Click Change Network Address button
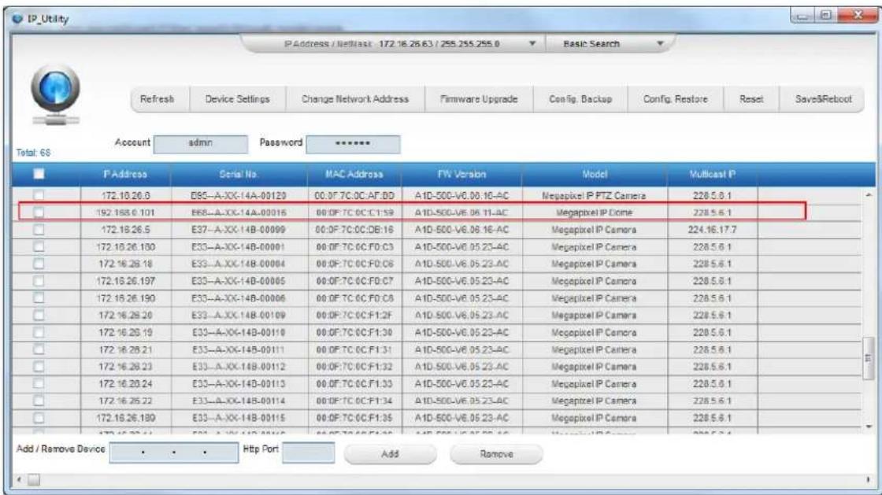 click(x=355, y=99)
